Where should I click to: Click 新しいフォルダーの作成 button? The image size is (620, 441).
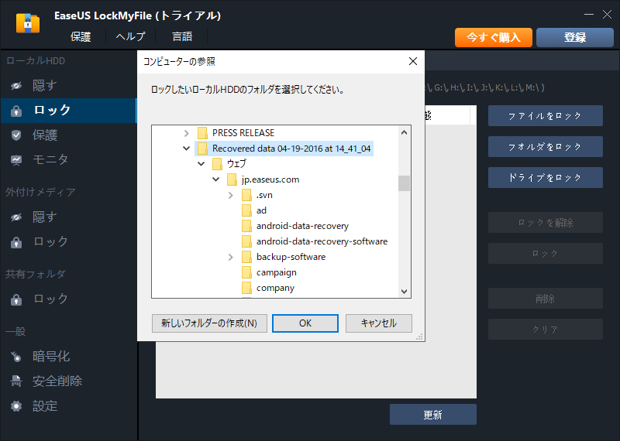(209, 323)
